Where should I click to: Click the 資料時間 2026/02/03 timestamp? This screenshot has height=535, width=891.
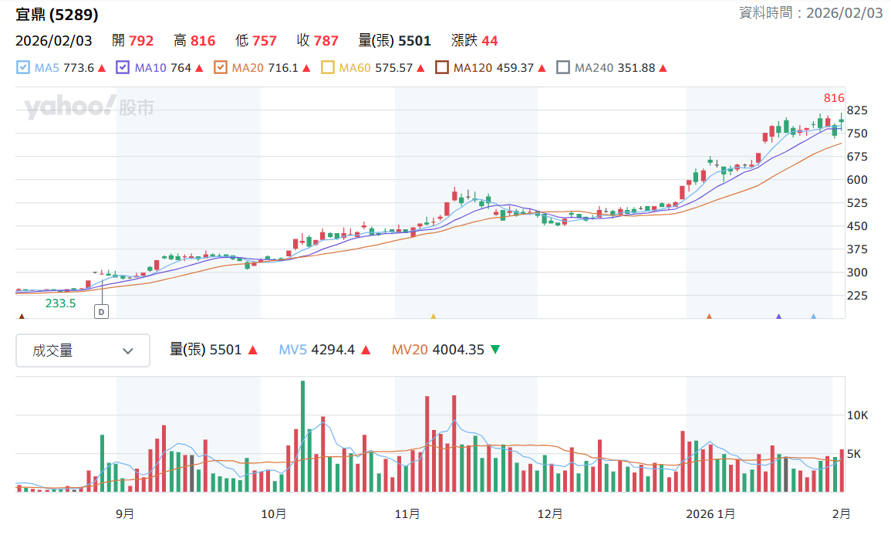(811, 12)
